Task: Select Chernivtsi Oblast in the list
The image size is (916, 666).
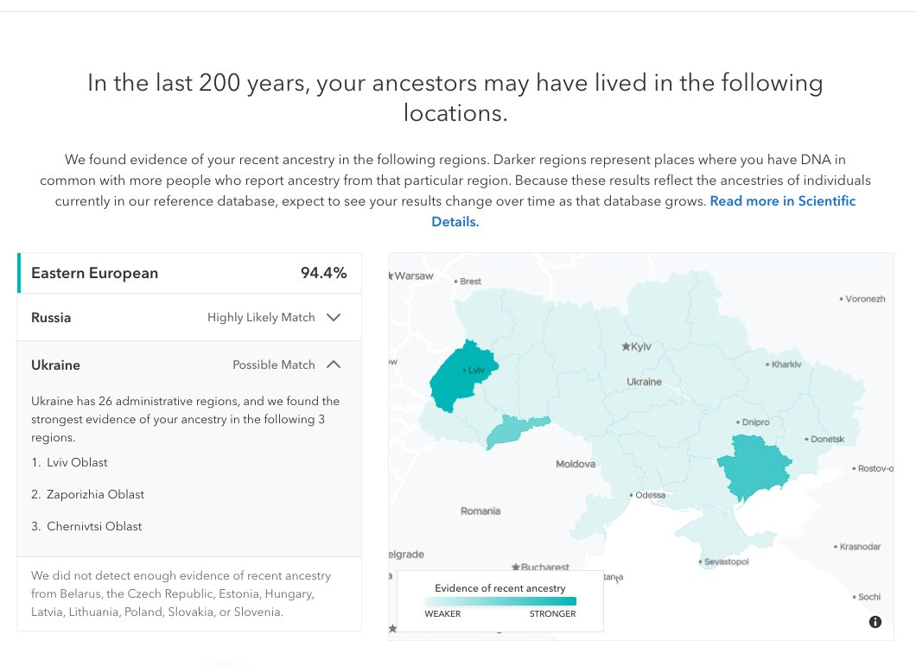Action: point(93,526)
